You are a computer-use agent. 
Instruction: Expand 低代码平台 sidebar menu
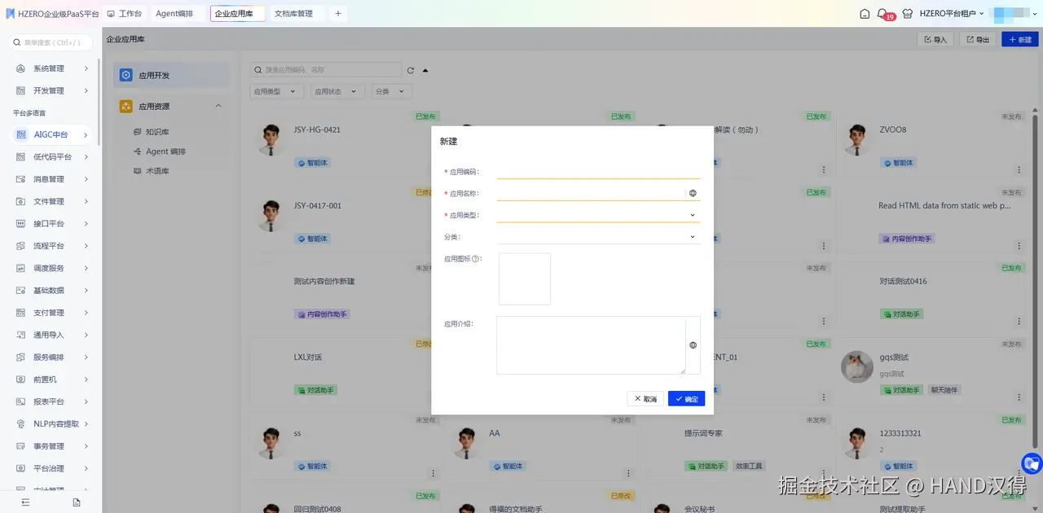(x=52, y=157)
